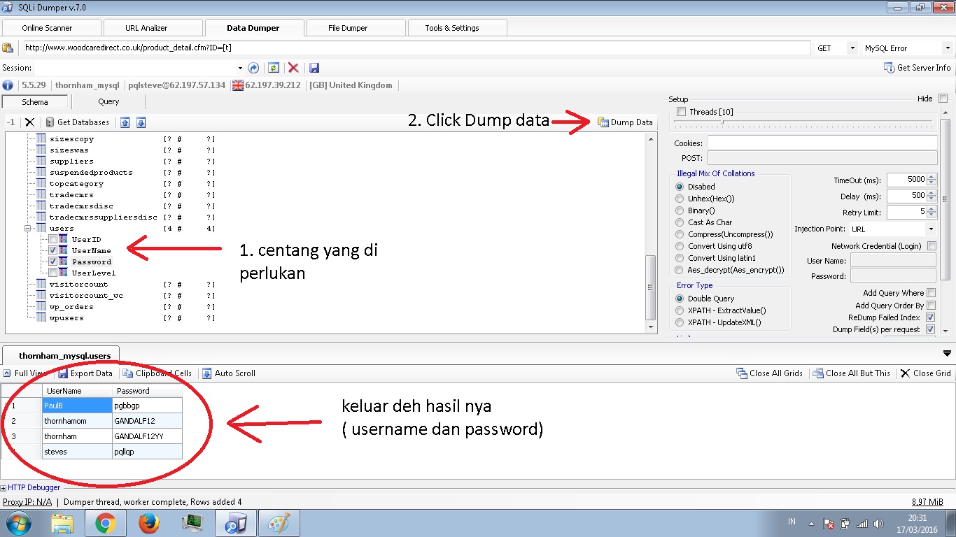956x537 pixels.
Task: Delete the session with the red X icon
Action: coord(293,68)
